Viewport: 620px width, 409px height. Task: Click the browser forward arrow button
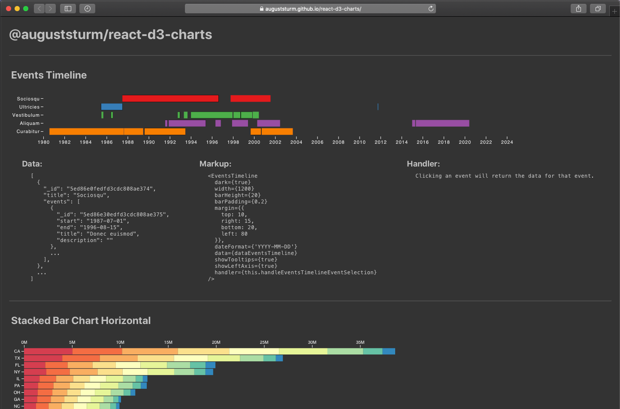[x=51, y=9]
